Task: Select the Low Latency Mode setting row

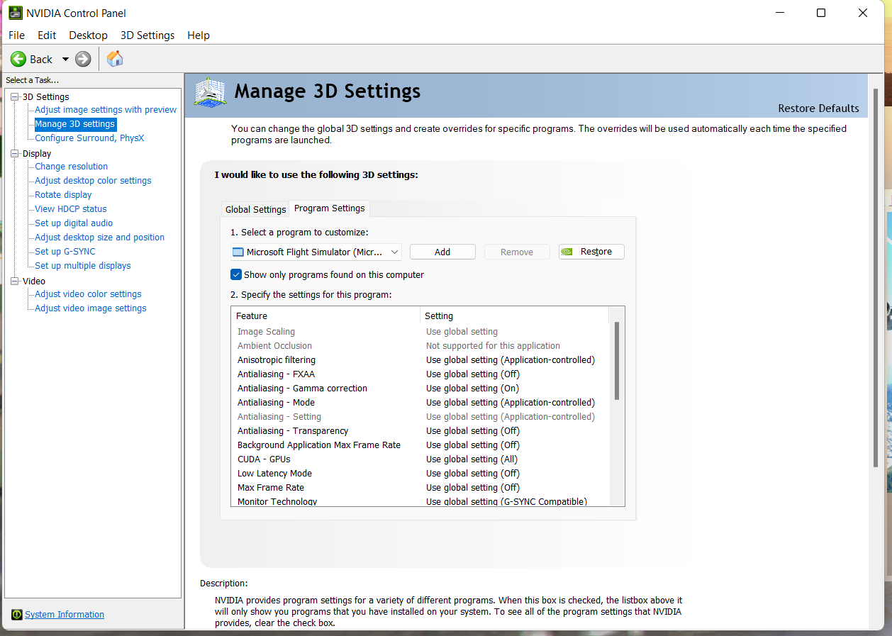Action: tap(274, 474)
